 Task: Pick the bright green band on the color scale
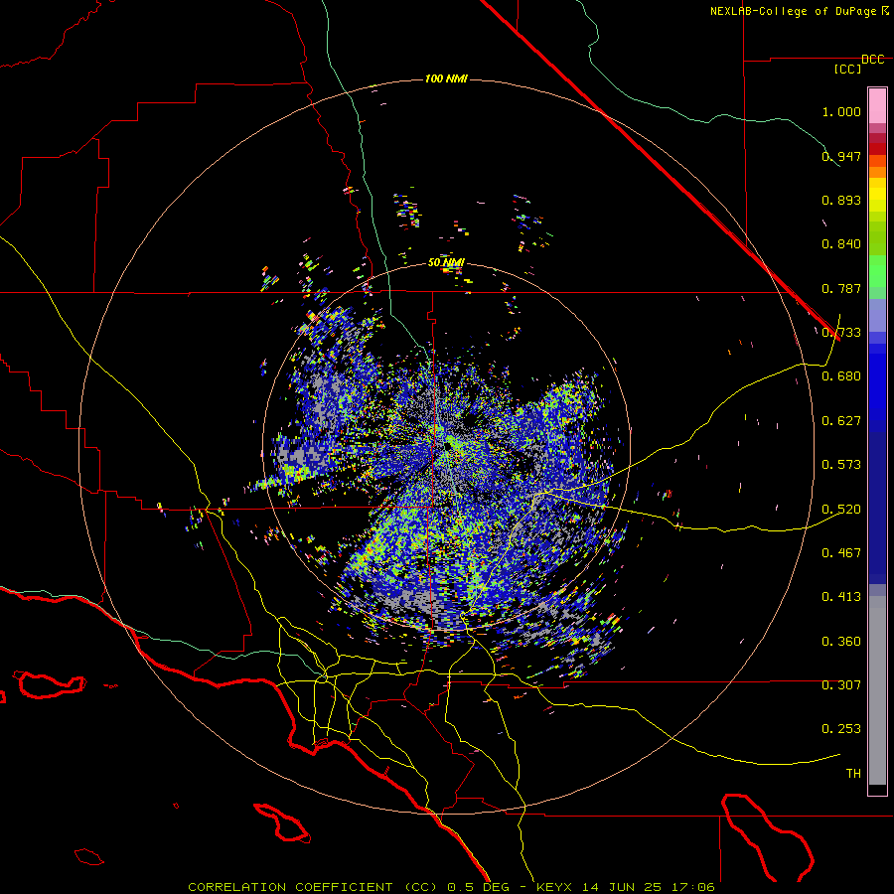877,271
